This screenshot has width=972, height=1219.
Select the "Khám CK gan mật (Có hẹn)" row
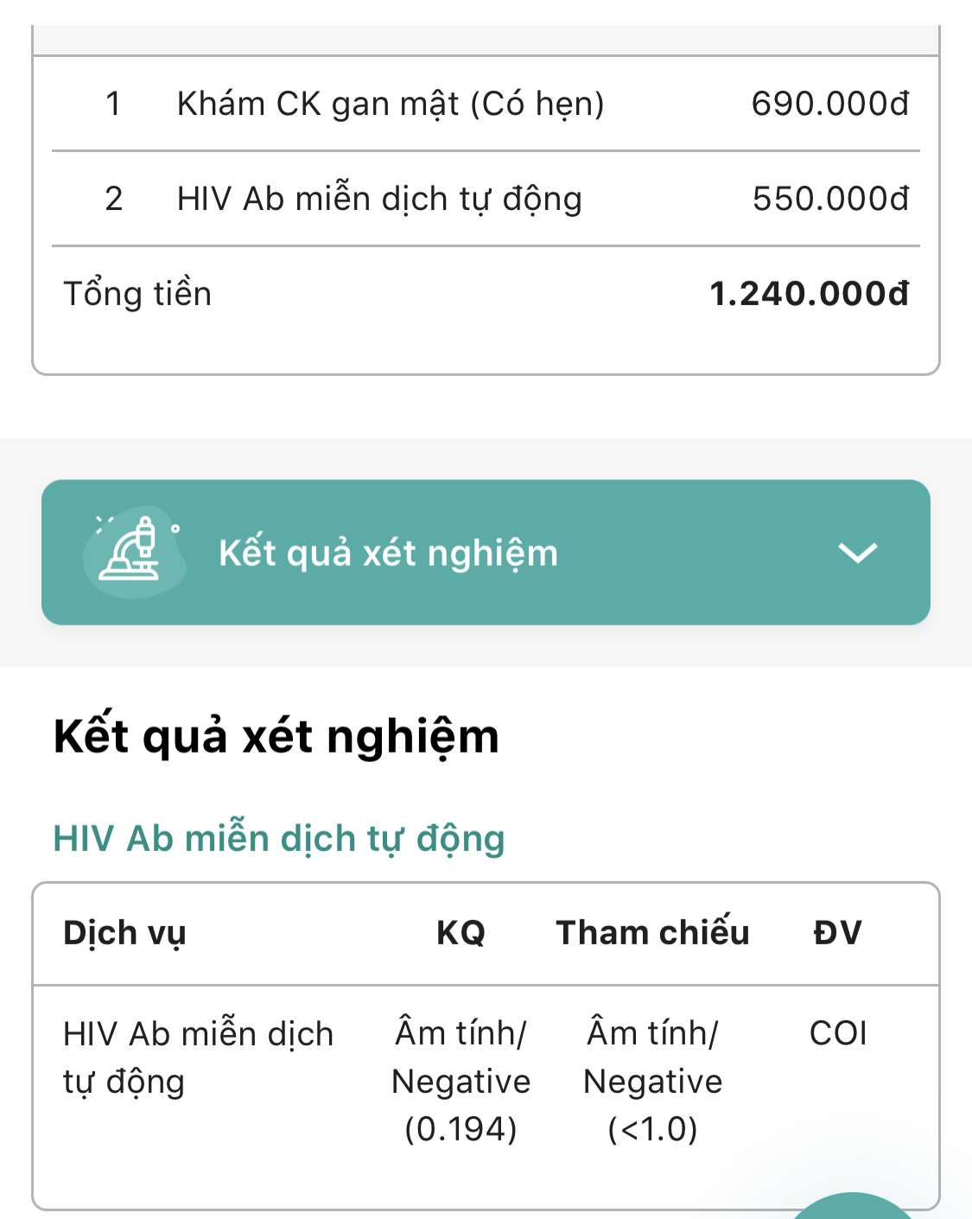tap(390, 104)
